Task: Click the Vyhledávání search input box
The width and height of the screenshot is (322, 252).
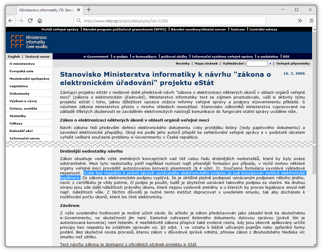Action: (257, 64)
